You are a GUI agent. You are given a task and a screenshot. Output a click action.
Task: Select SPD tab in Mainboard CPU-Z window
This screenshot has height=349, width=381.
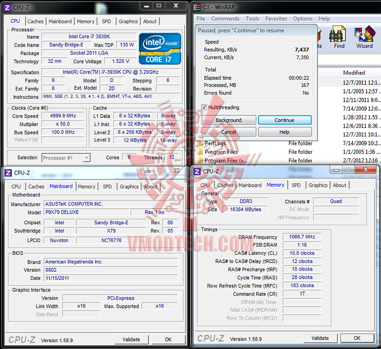[x=107, y=187]
